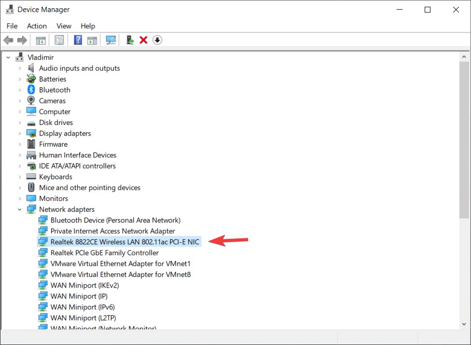
Task: Click the Disk drives icon
Action: (31, 123)
